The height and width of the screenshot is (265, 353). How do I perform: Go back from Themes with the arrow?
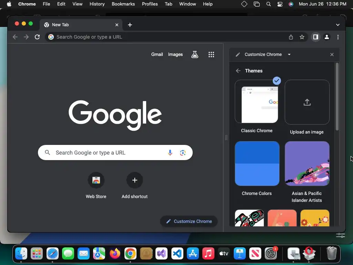(238, 71)
